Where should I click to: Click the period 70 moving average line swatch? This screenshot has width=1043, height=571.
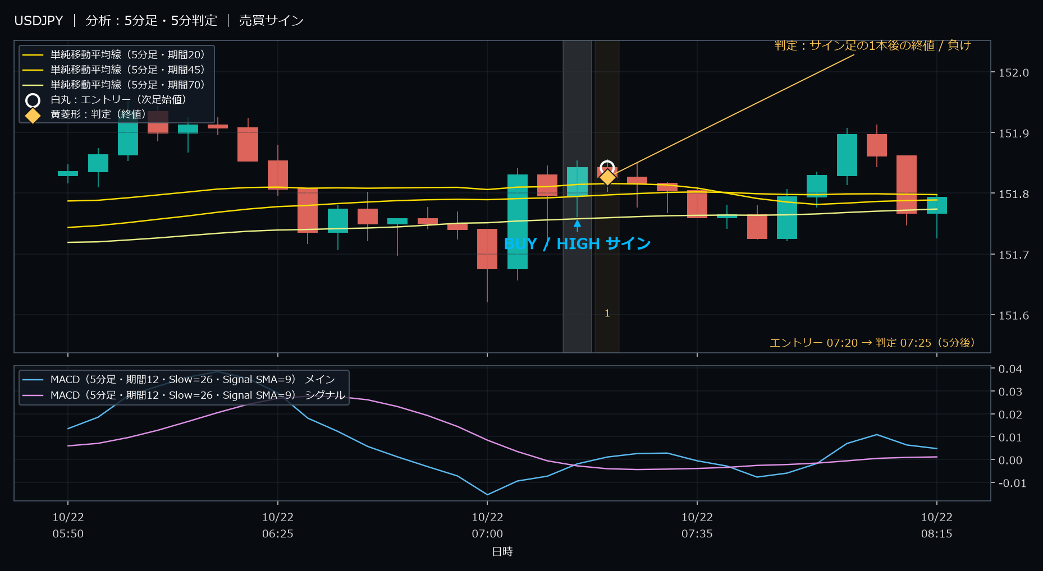pyautogui.click(x=33, y=85)
